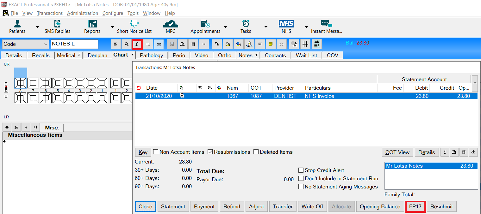Enable Non Account Items checkbox

pyautogui.click(x=156, y=152)
